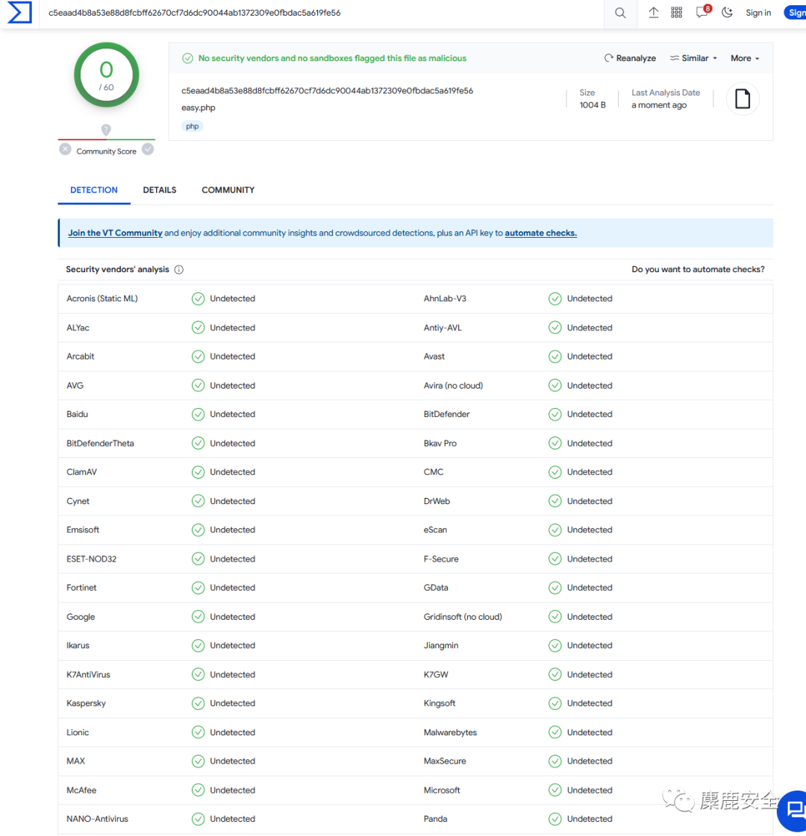Open the notifications icon with red badge

tap(702, 12)
